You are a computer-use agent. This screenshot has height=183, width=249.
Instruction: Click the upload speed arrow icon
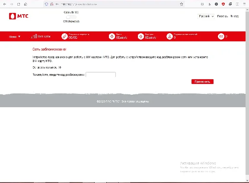pyautogui.click(x=140, y=36)
